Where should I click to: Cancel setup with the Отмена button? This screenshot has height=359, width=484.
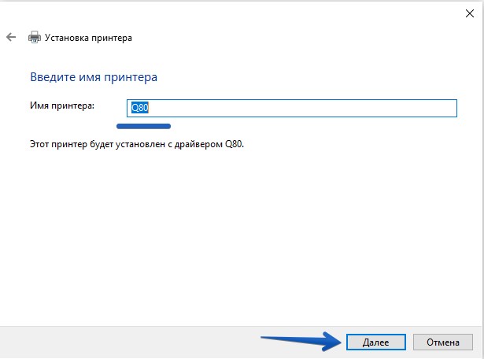442,342
